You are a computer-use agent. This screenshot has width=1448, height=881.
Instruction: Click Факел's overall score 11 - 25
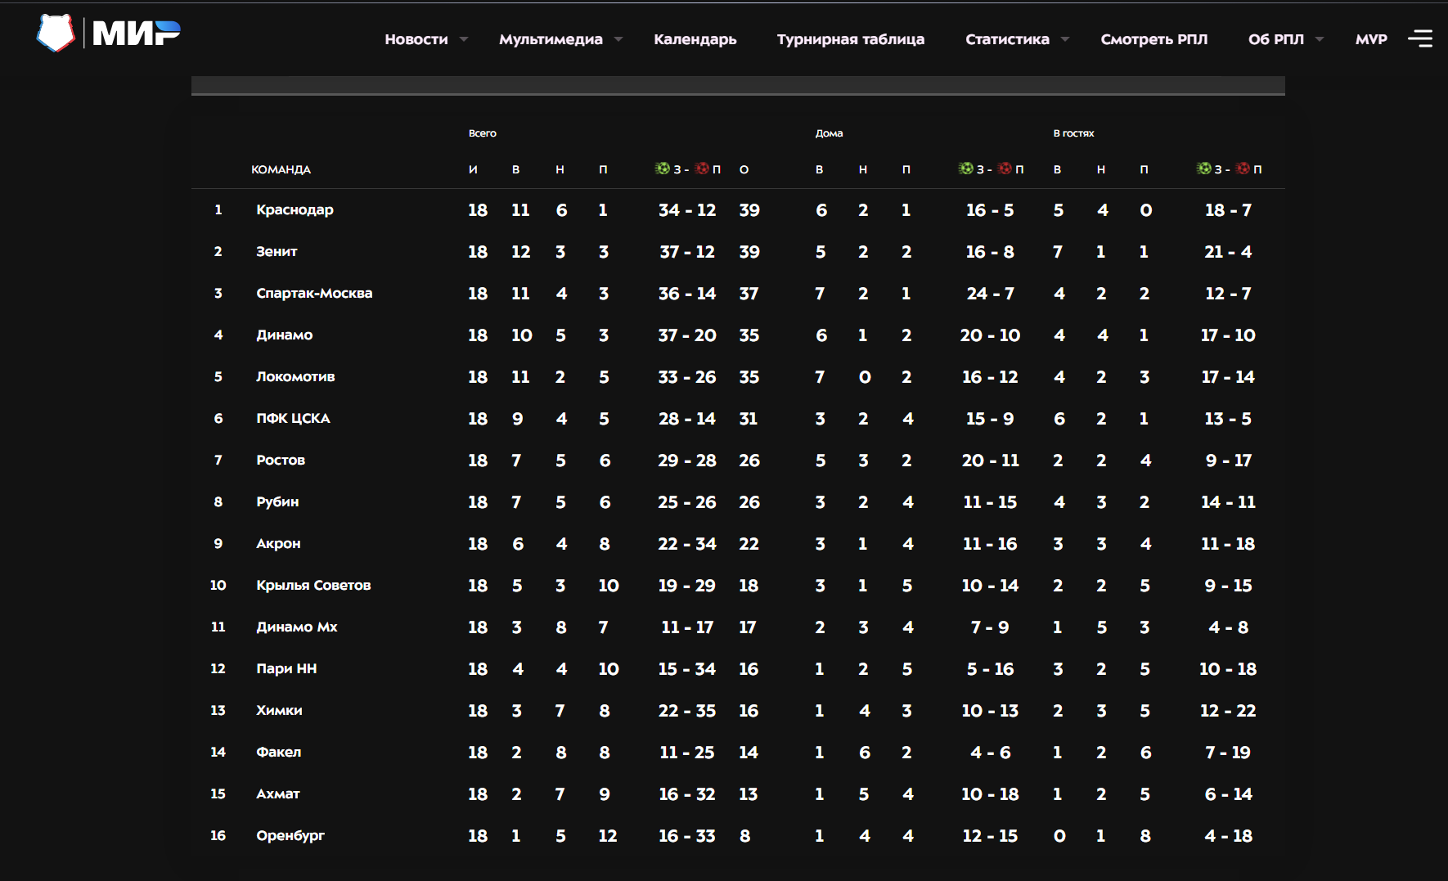point(687,753)
